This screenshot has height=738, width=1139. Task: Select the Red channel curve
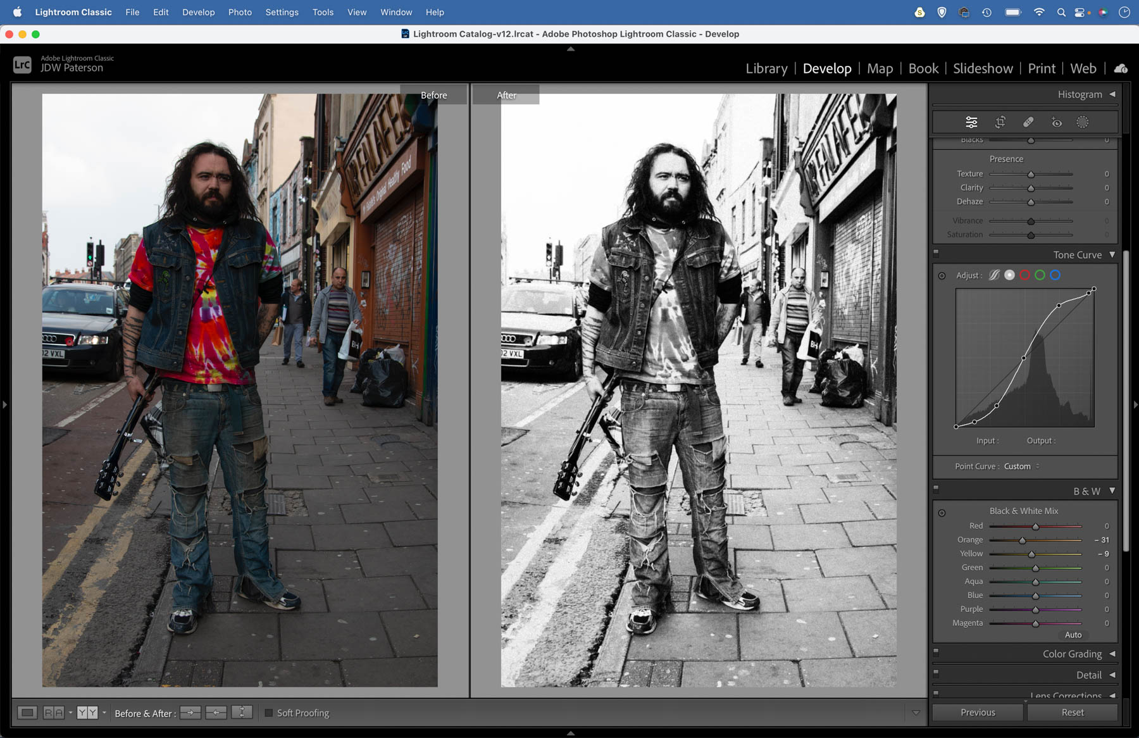click(x=1024, y=275)
